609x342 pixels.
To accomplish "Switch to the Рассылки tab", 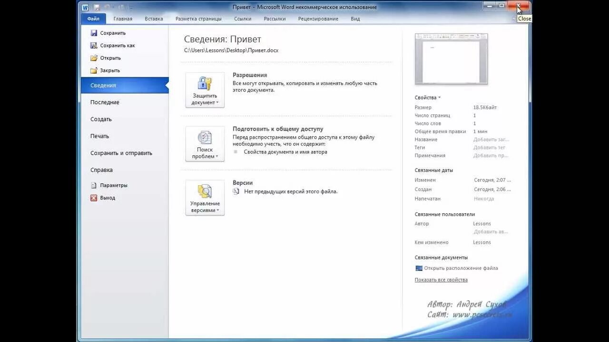I will click(x=275, y=19).
